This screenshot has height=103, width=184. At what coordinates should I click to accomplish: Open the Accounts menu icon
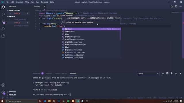point(3,85)
